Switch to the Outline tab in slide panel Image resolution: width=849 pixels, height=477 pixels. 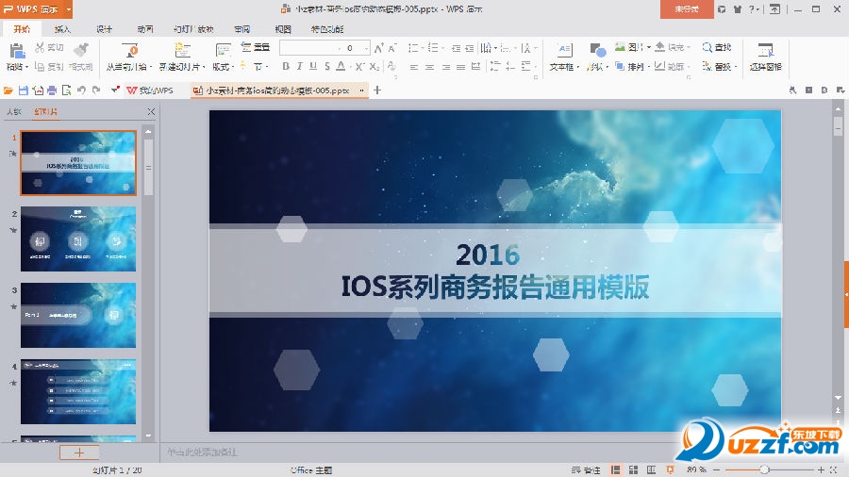click(13, 111)
